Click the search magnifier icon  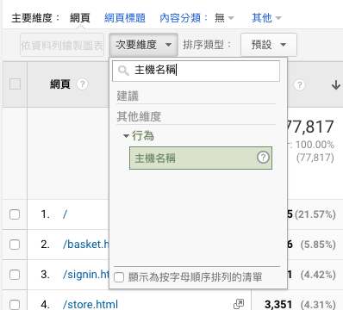click(123, 71)
